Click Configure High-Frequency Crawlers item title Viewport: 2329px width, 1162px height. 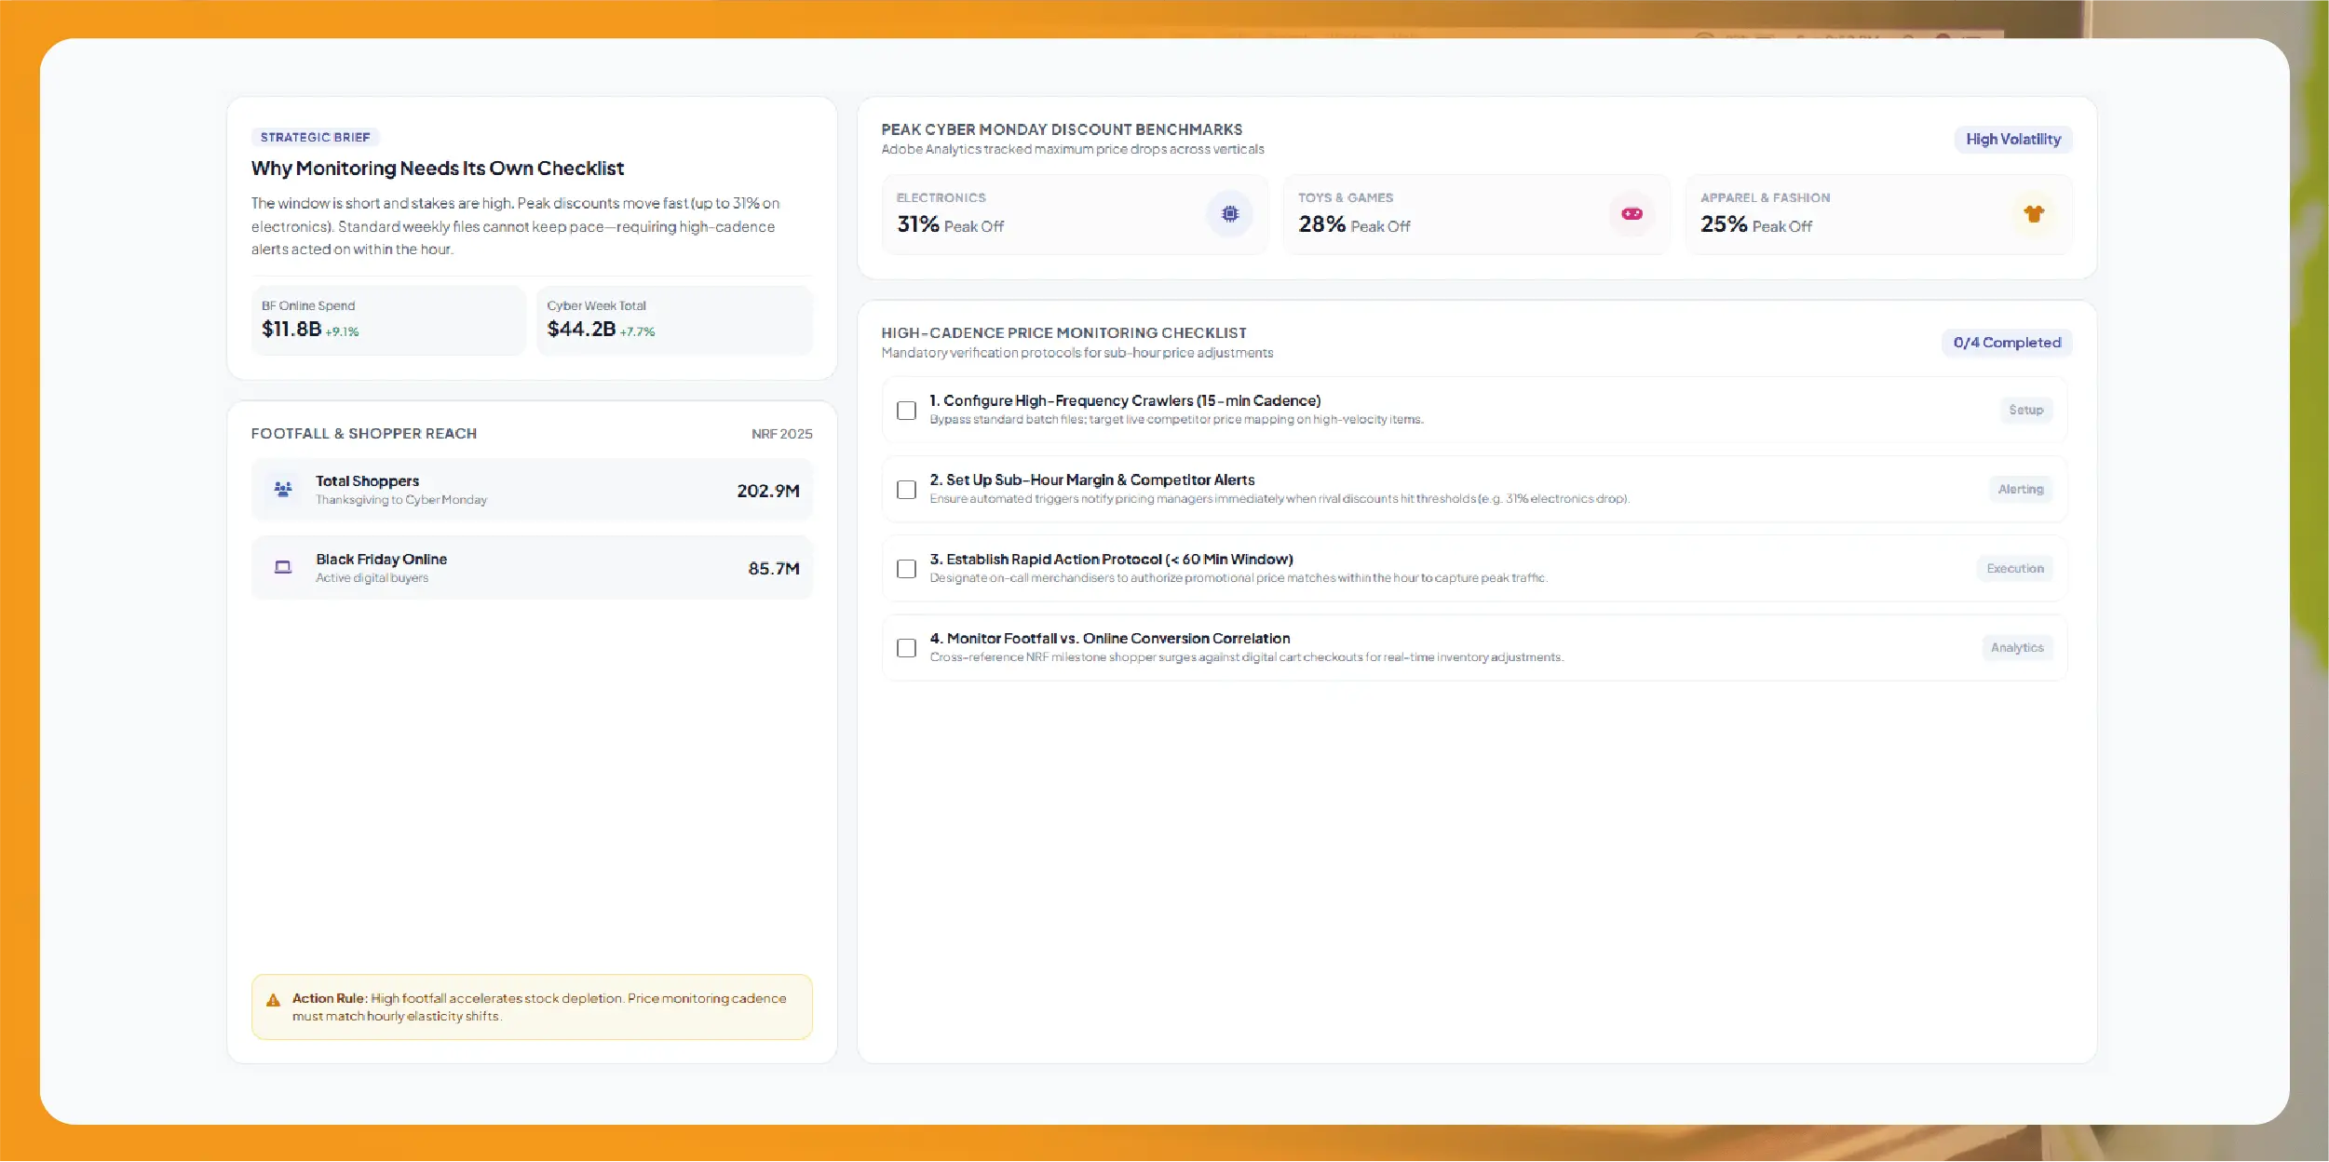click(x=1125, y=401)
